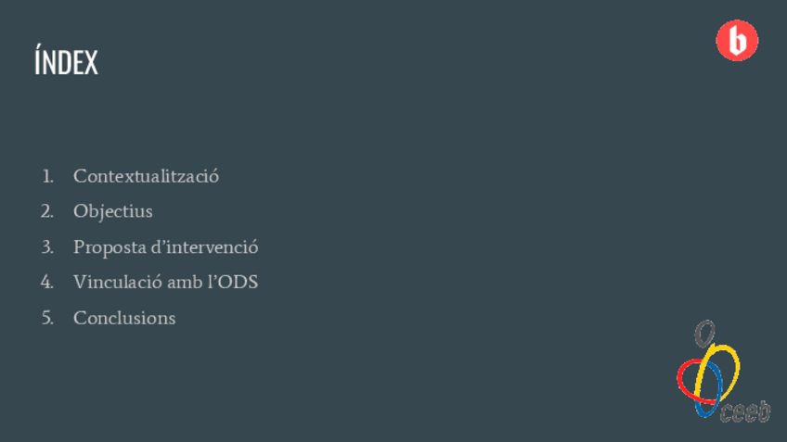Click list number '1.' beside Contextualització
Image resolution: width=787 pixels, height=442 pixels.
[47, 175]
